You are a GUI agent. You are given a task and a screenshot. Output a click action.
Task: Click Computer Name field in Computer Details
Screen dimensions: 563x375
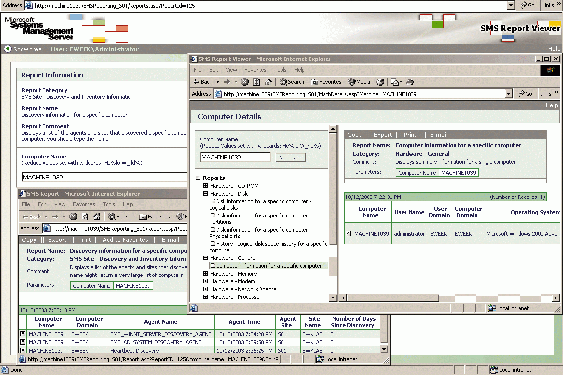(235, 157)
